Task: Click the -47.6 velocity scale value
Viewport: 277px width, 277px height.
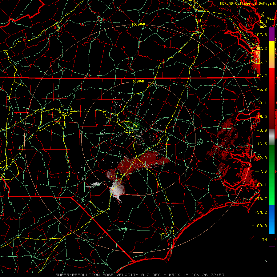Action: click(261, 171)
